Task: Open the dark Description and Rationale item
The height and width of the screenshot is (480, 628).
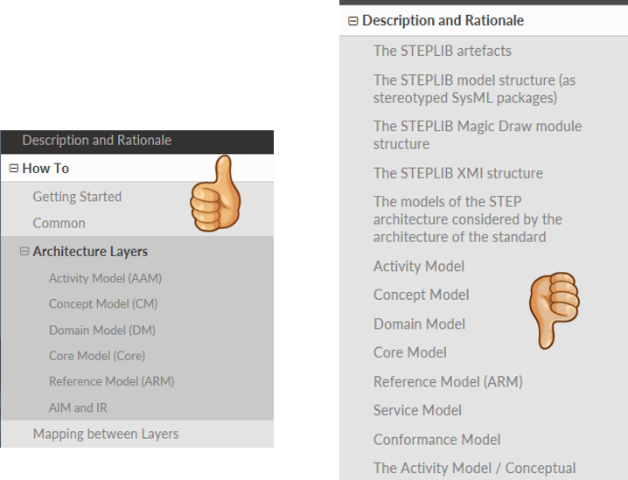Action: coord(96,141)
